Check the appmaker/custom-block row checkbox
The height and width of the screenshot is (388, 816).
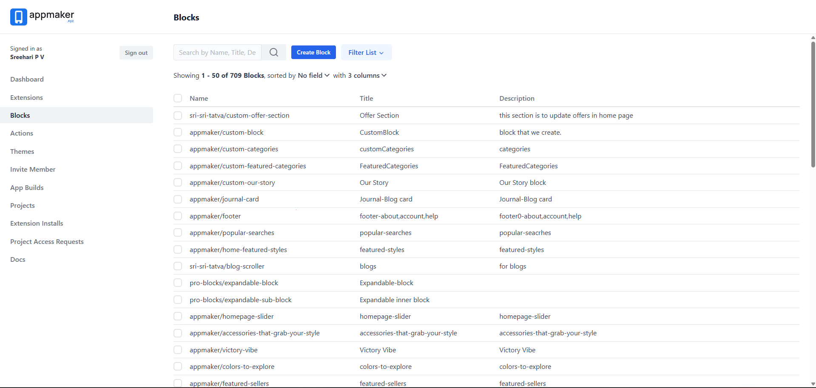click(x=178, y=132)
